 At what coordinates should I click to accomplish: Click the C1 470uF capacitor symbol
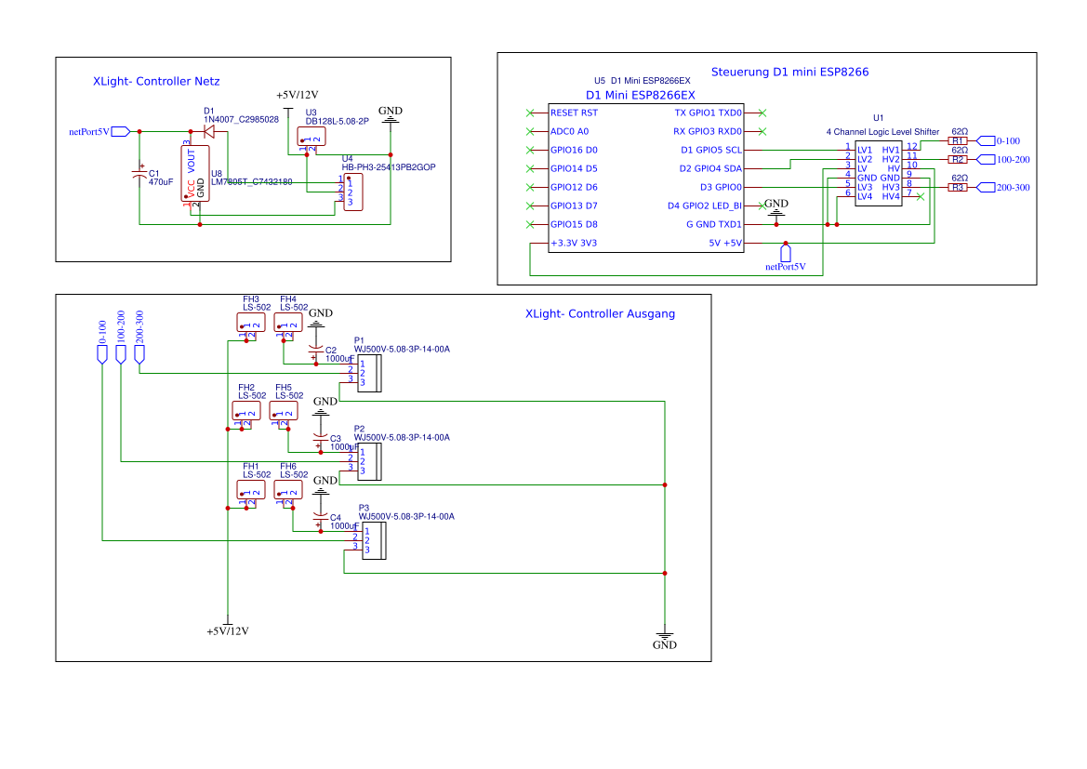(x=139, y=176)
